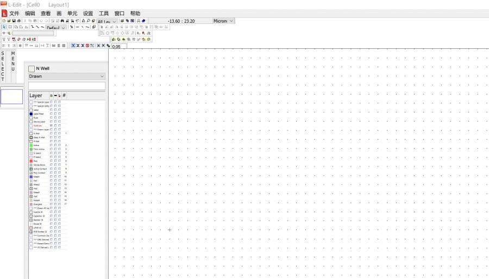Open the All Layers dropdown
This screenshot has height=279, width=489.
107,21
